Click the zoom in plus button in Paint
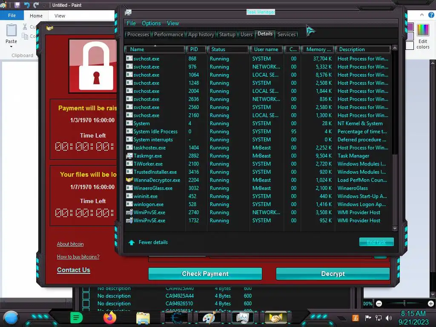The image size is (436, 327). 431,304
